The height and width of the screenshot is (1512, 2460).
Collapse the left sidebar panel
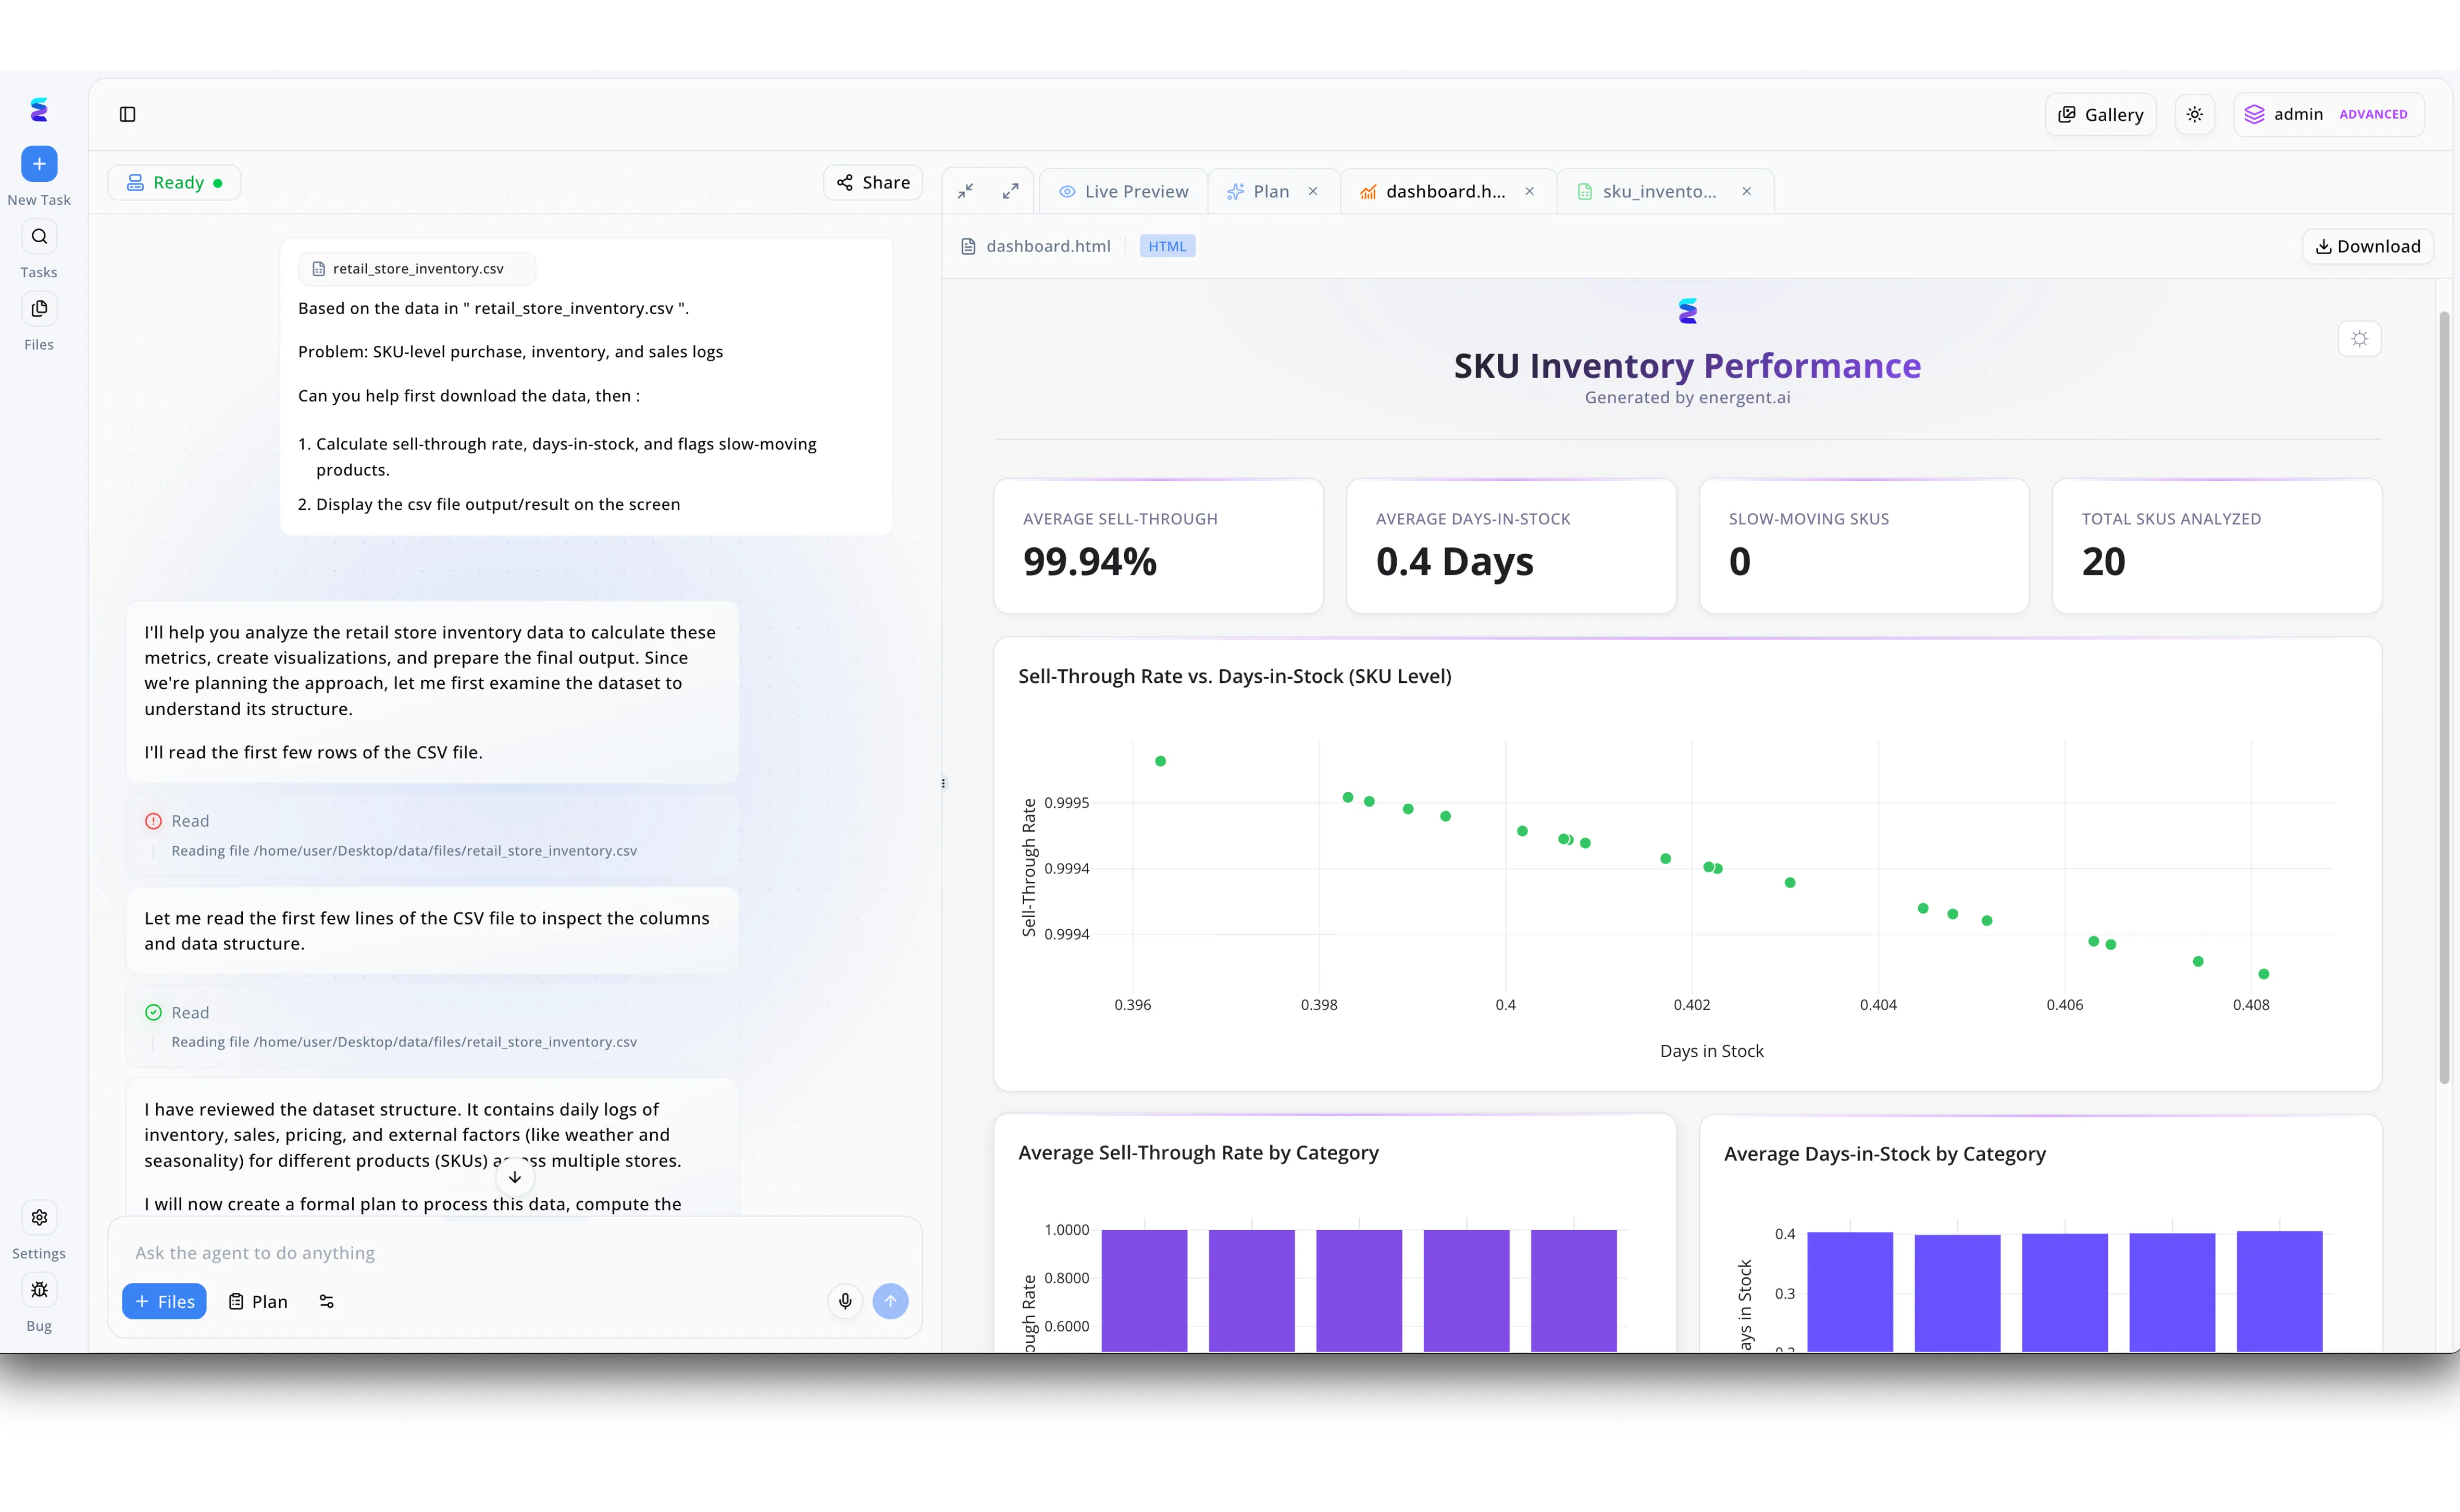[128, 114]
